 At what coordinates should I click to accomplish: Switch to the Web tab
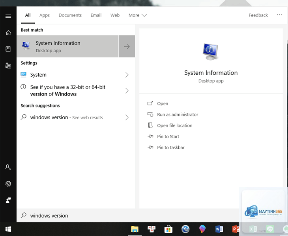(x=115, y=15)
